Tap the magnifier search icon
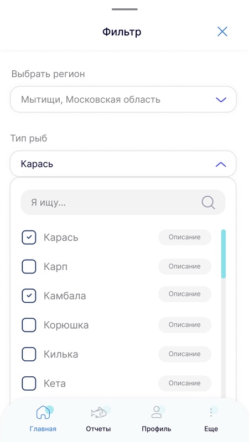This screenshot has height=442, width=249. 209,202
